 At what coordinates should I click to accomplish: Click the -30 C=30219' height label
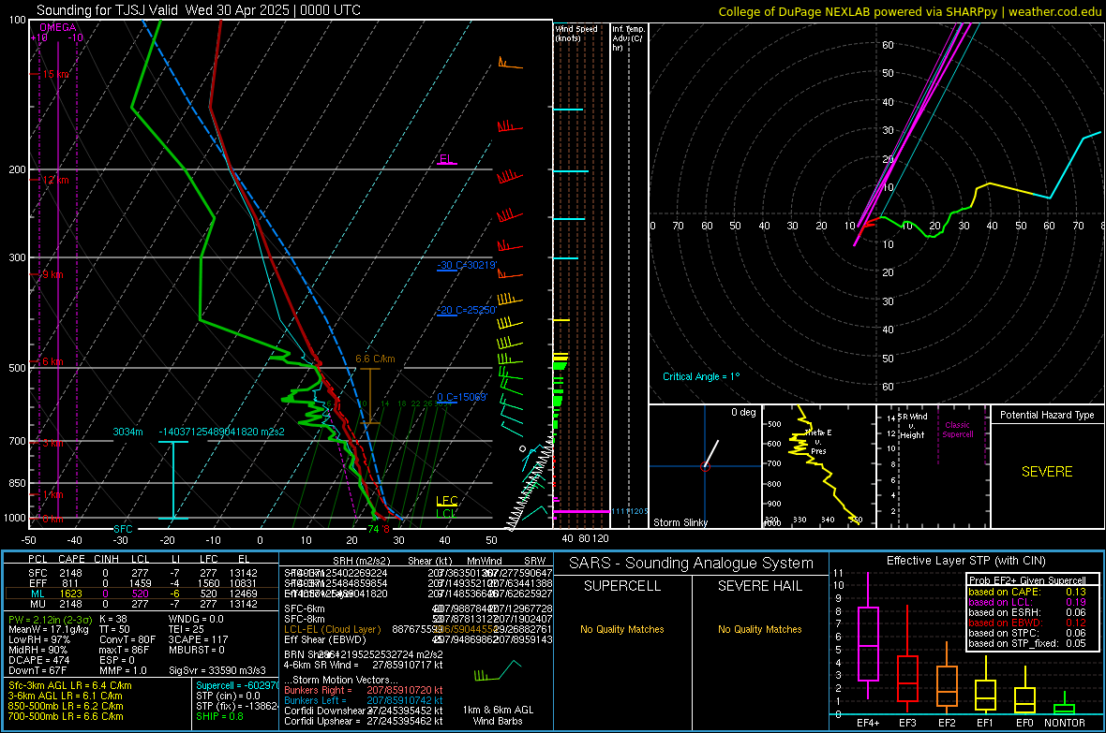coord(467,266)
